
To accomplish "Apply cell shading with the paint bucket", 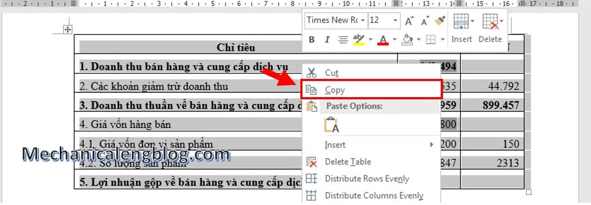I will click(x=407, y=39).
